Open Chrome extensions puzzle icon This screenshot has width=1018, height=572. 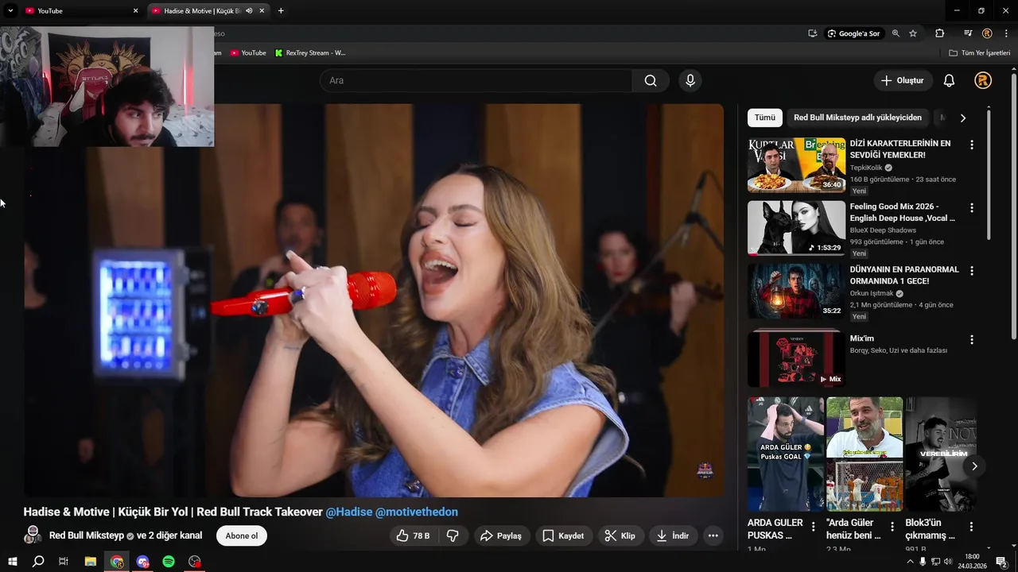(x=940, y=33)
